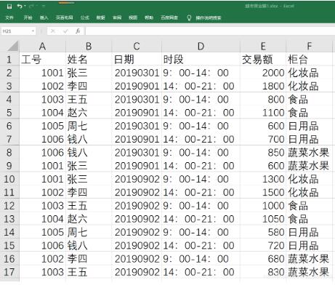Click the formula bar confirm checkmark icon
335x288 pixels.
pos(65,31)
